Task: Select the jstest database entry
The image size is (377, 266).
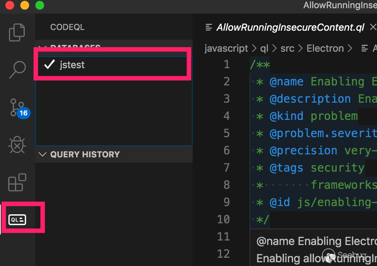Action: (72, 65)
